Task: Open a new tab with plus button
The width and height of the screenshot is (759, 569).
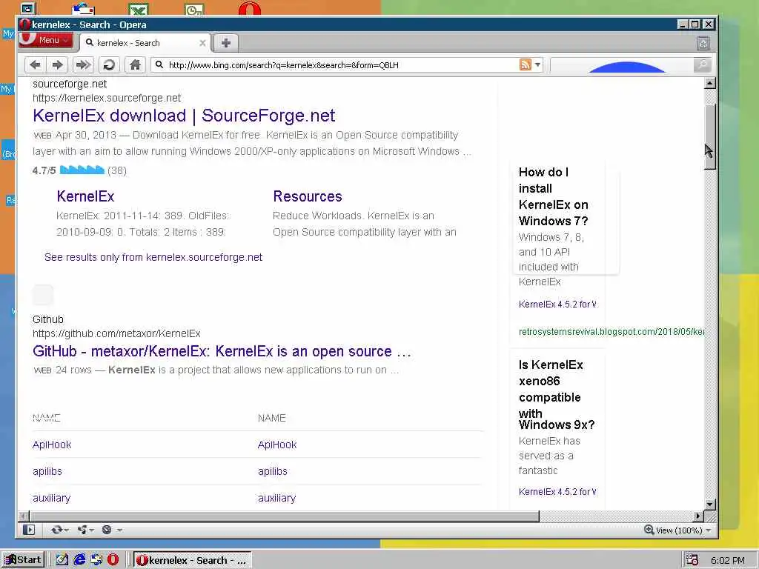Action: click(225, 43)
